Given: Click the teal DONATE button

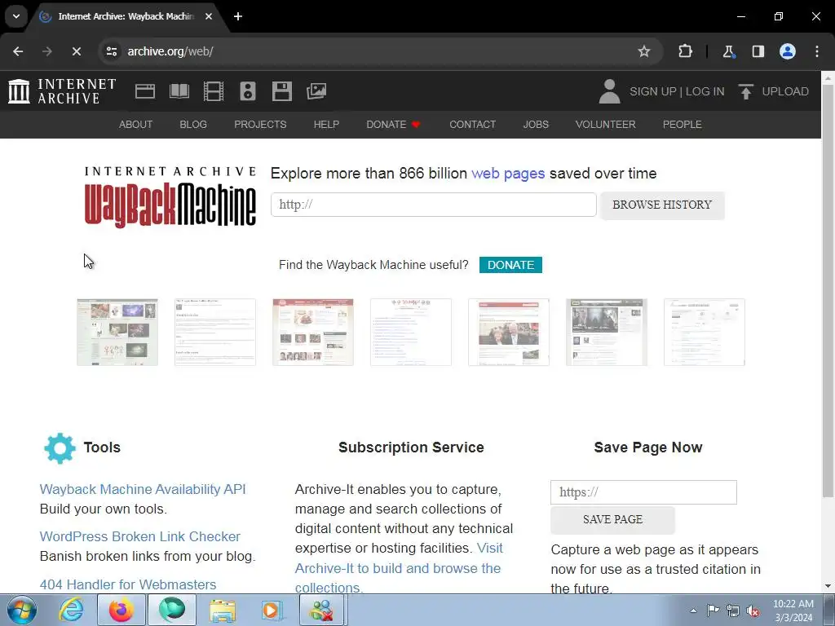Looking at the screenshot, I should coord(510,265).
